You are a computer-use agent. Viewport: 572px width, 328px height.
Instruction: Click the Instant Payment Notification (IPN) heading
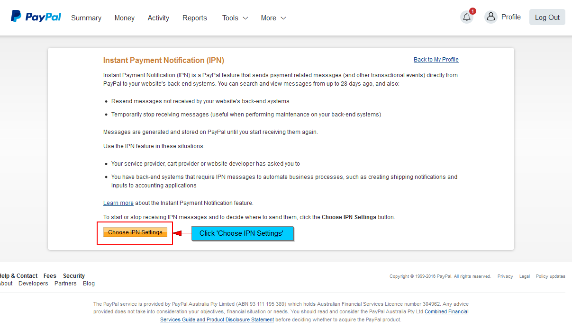click(163, 61)
